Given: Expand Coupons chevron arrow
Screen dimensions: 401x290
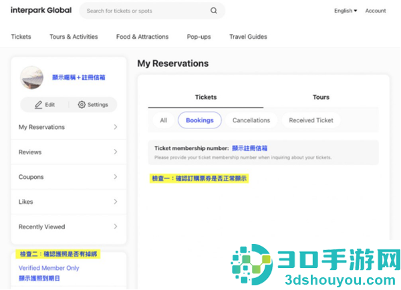Looking at the screenshot, I should (116, 176).
